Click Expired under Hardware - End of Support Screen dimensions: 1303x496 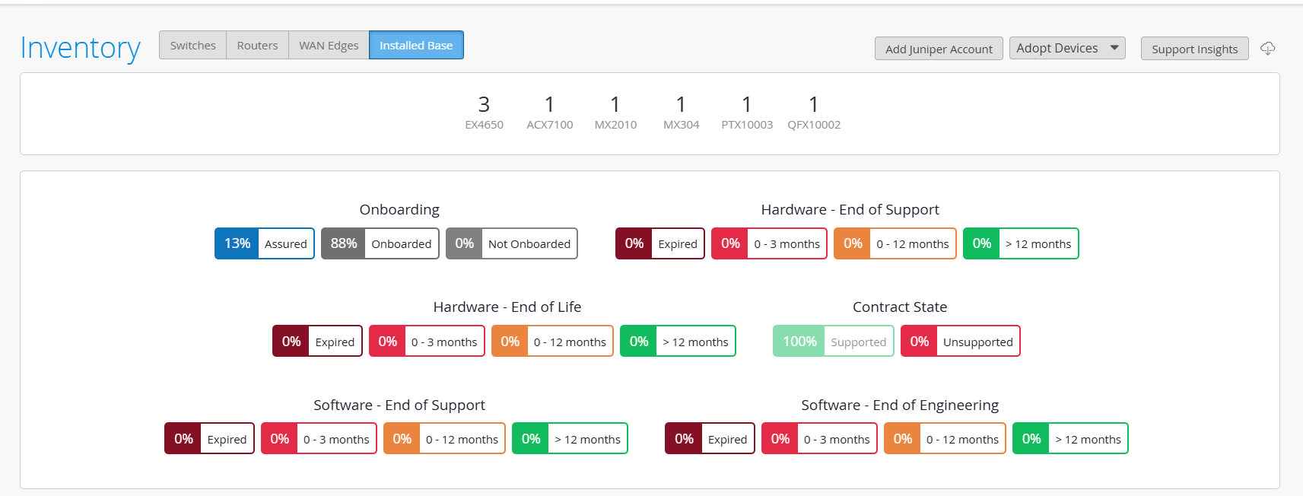pos(660,243)
